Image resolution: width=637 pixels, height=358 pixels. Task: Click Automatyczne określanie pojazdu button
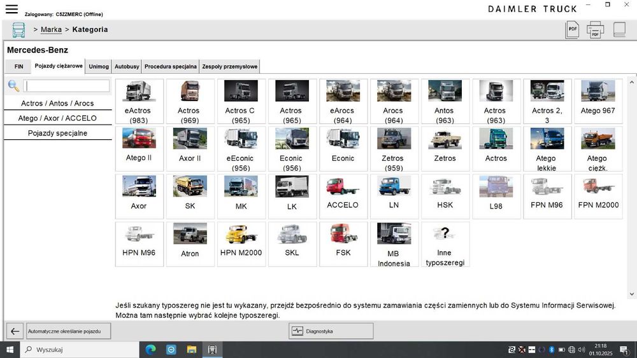(x=68, y=331)
